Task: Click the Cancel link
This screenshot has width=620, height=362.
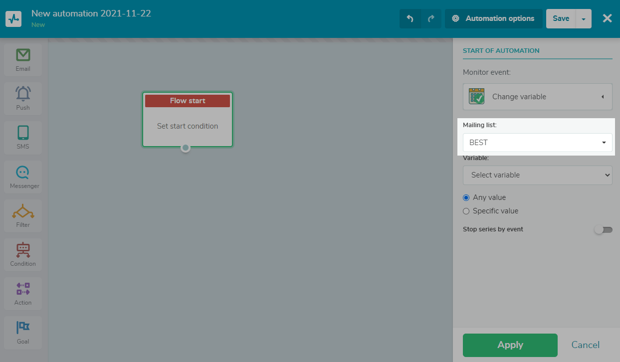Action: pyautogui.click(x=586, y=345)
